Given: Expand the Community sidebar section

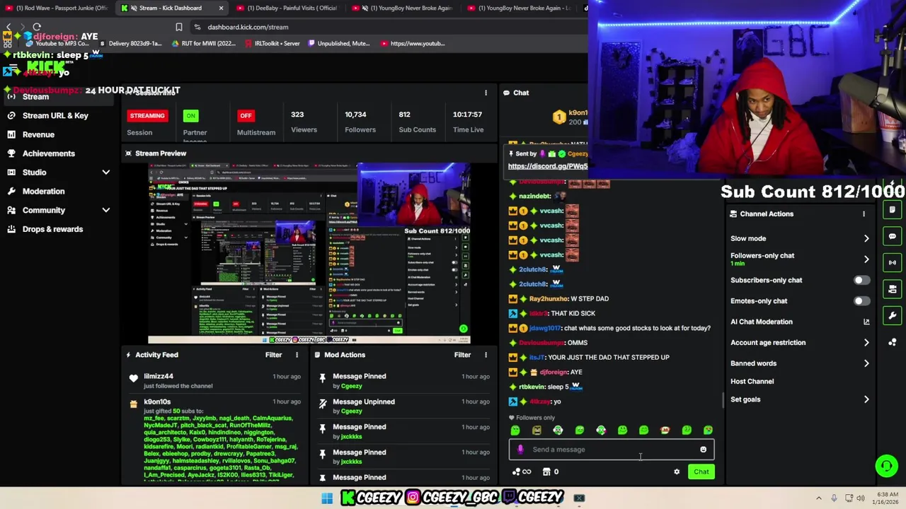Looking at the screenshot, I should [x=105, y=210].
